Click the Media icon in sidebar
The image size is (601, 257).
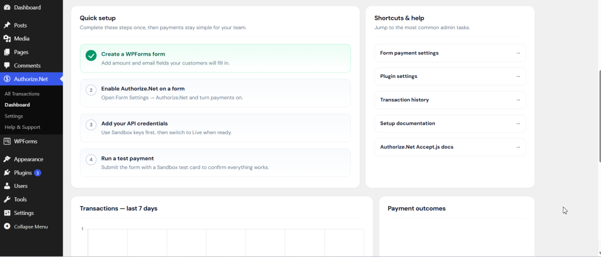click(7, 39)
